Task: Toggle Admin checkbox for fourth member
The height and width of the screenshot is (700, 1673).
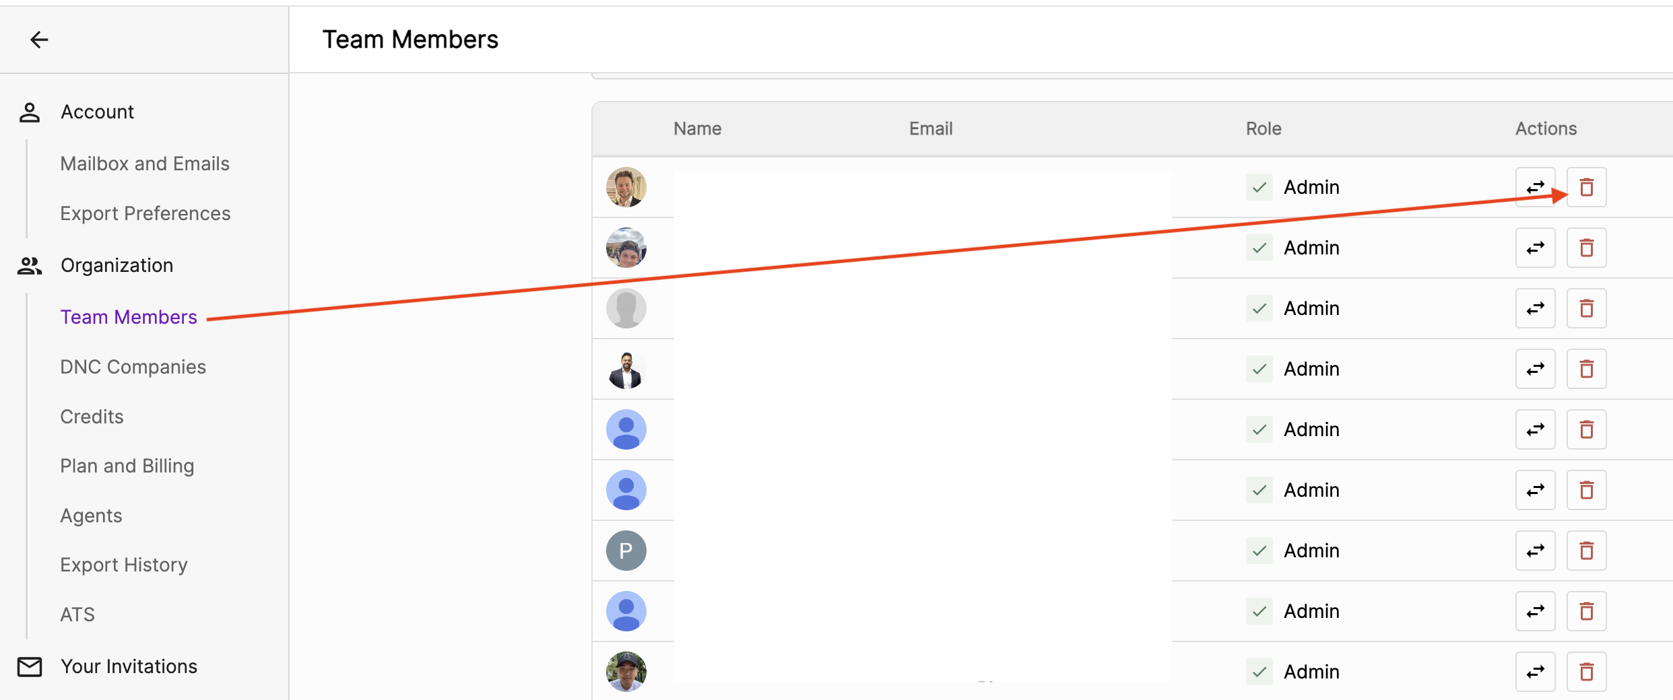Action: coord(1259,369)
